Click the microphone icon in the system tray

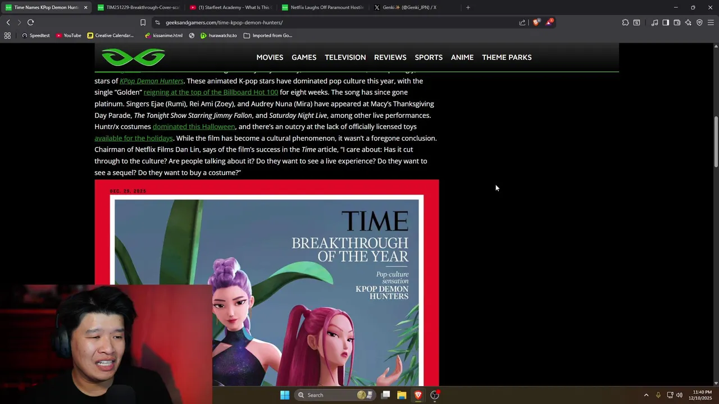[658, 395]
